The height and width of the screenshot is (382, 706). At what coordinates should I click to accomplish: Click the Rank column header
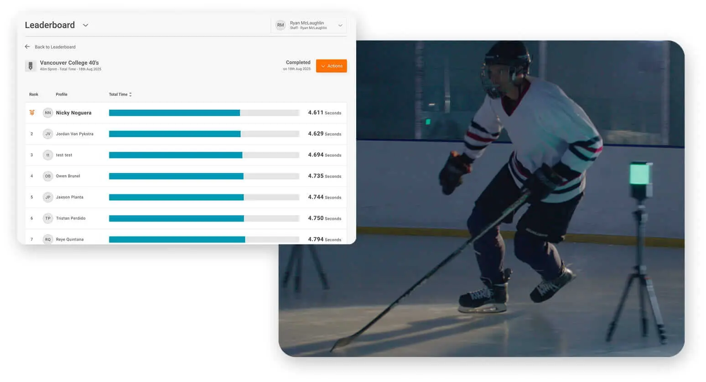33,94
